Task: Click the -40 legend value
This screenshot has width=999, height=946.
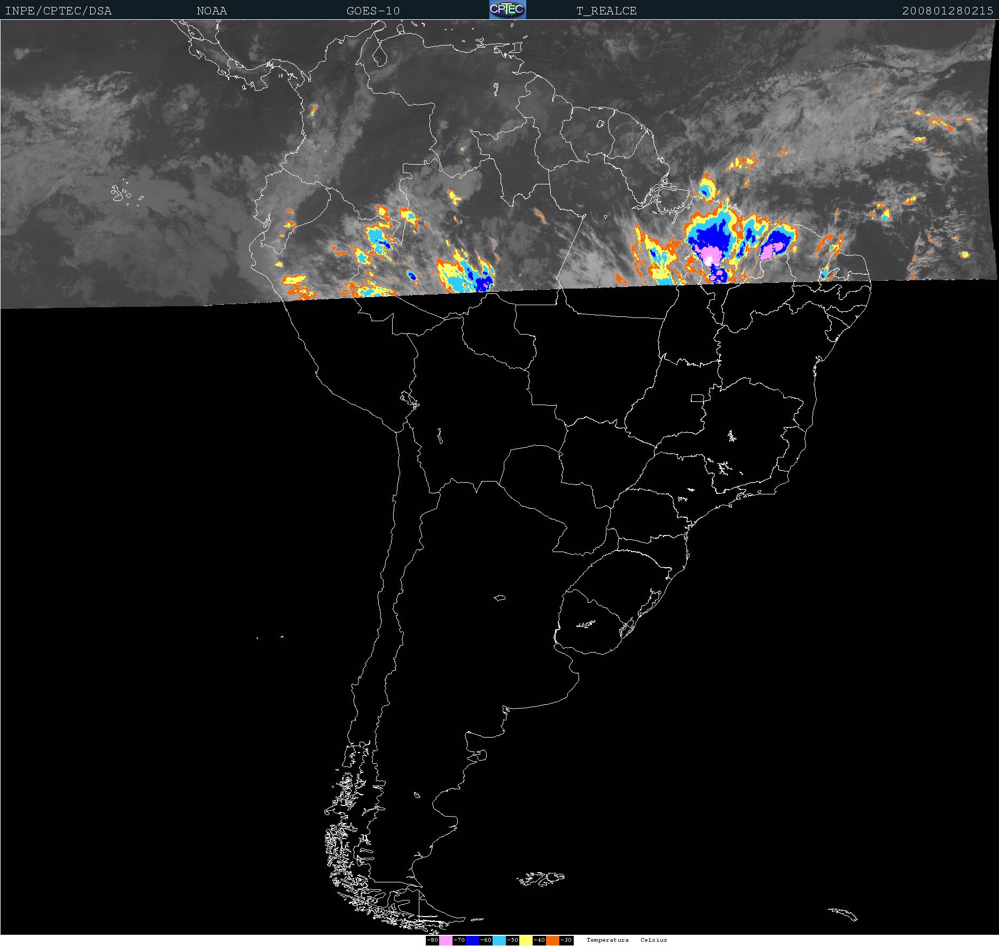Action: 540,940
